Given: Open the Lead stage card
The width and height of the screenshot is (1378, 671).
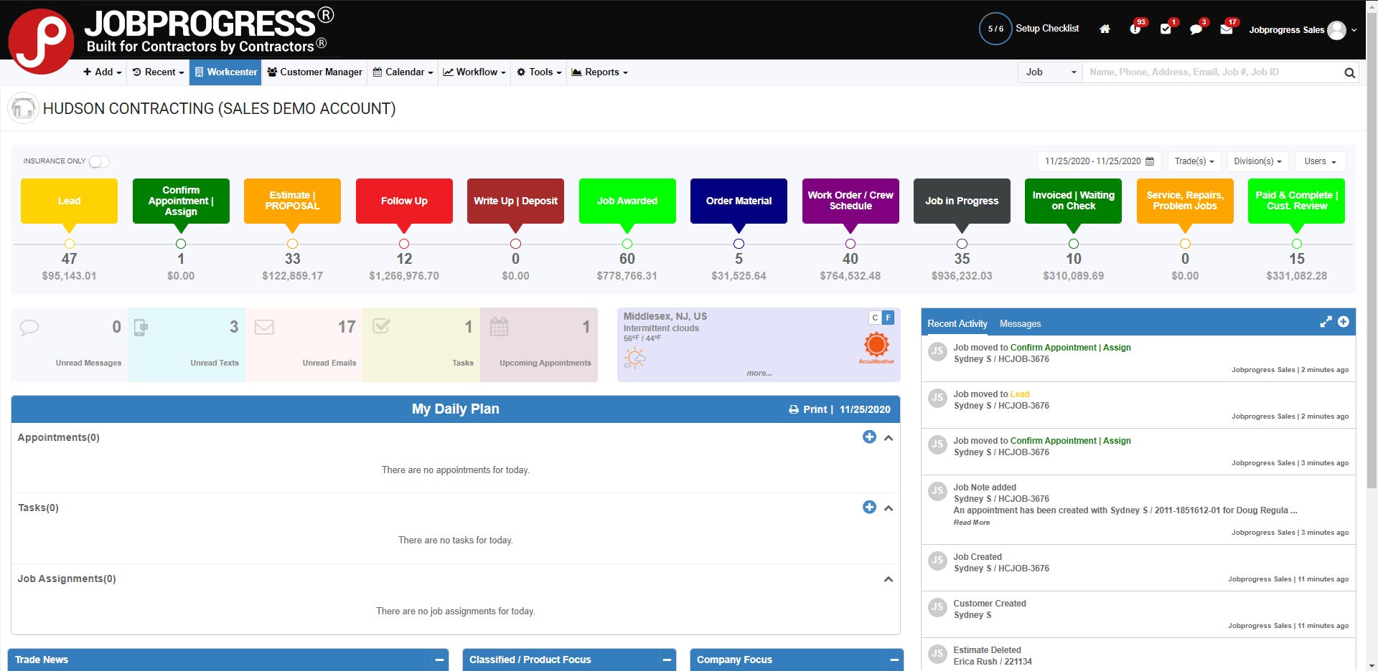Looking at the screenshot, I should 69,201.
